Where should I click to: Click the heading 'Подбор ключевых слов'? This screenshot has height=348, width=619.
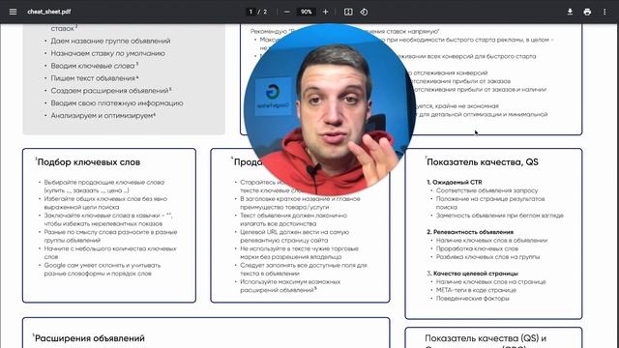pyautogui.click(x=89, y=162)
